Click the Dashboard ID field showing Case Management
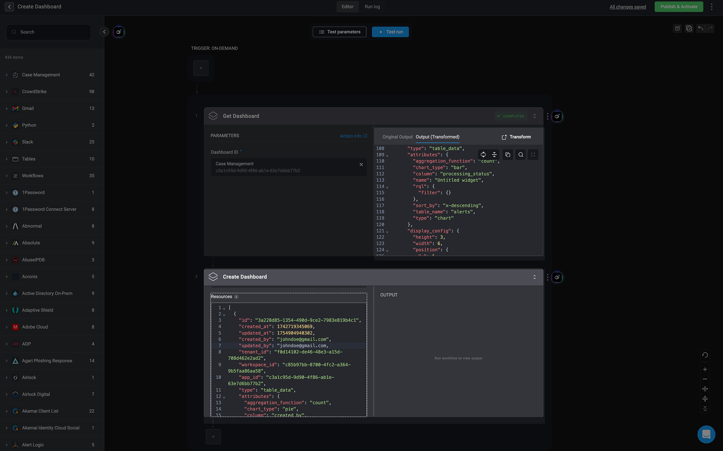Image resolution: width=723 pixels, height=451 pixels. coord(288,167)
